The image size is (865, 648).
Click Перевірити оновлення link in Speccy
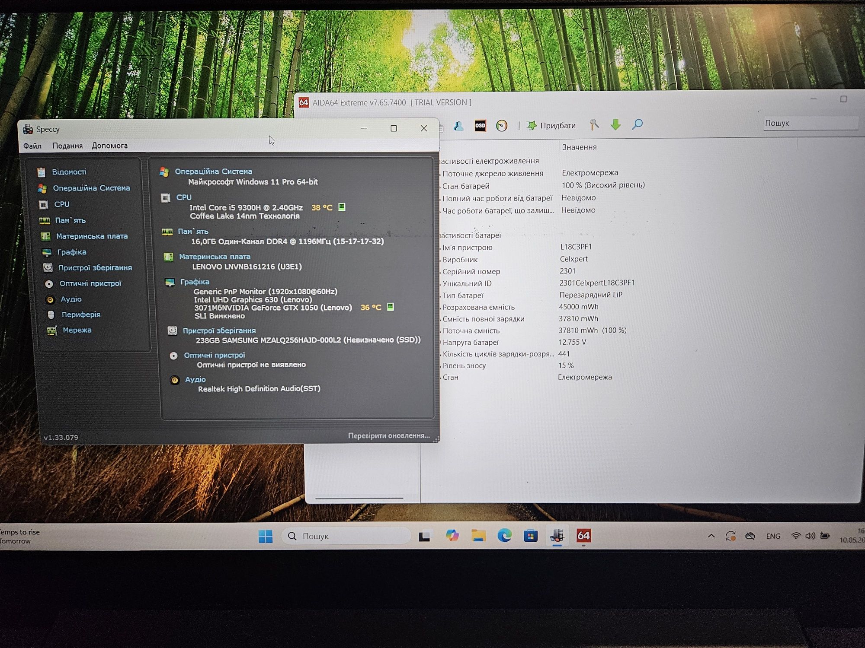tap(389, 435)
